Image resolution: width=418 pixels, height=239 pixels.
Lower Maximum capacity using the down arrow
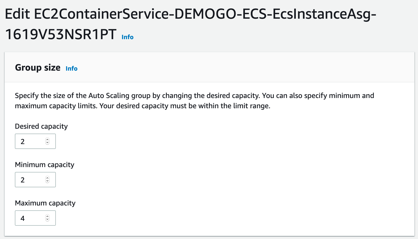[47, 220]
